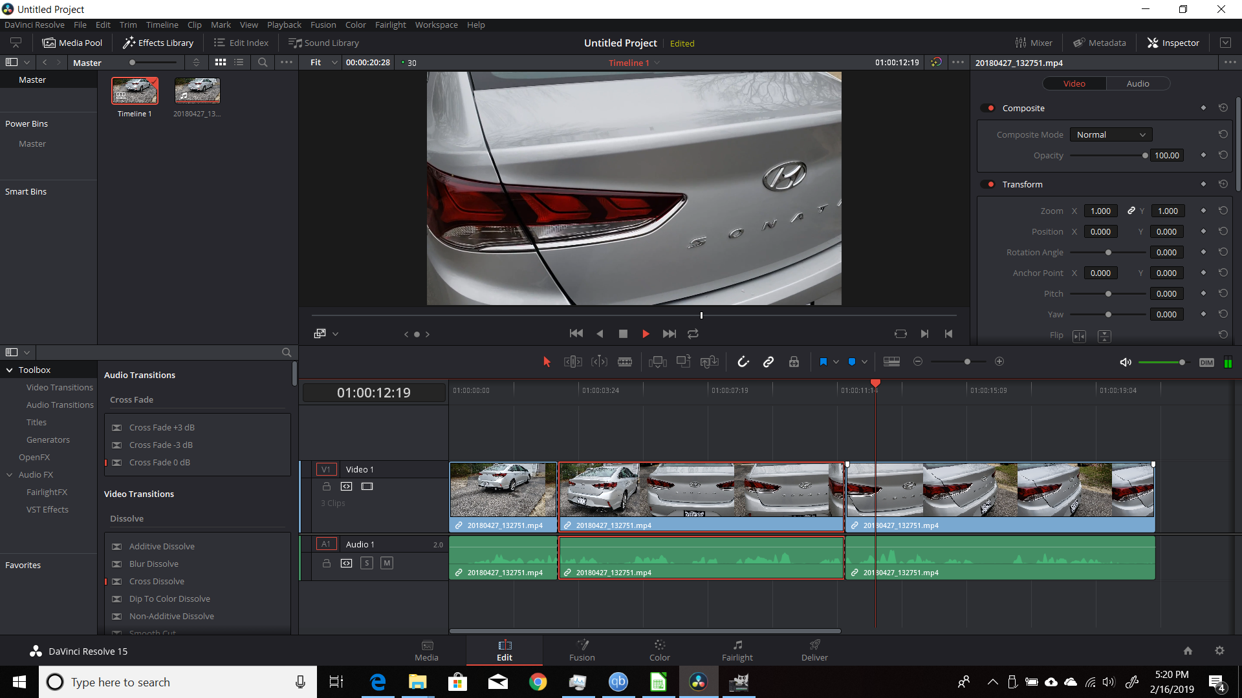
Task: Toggle Position Lock icon
Action: 794,362
